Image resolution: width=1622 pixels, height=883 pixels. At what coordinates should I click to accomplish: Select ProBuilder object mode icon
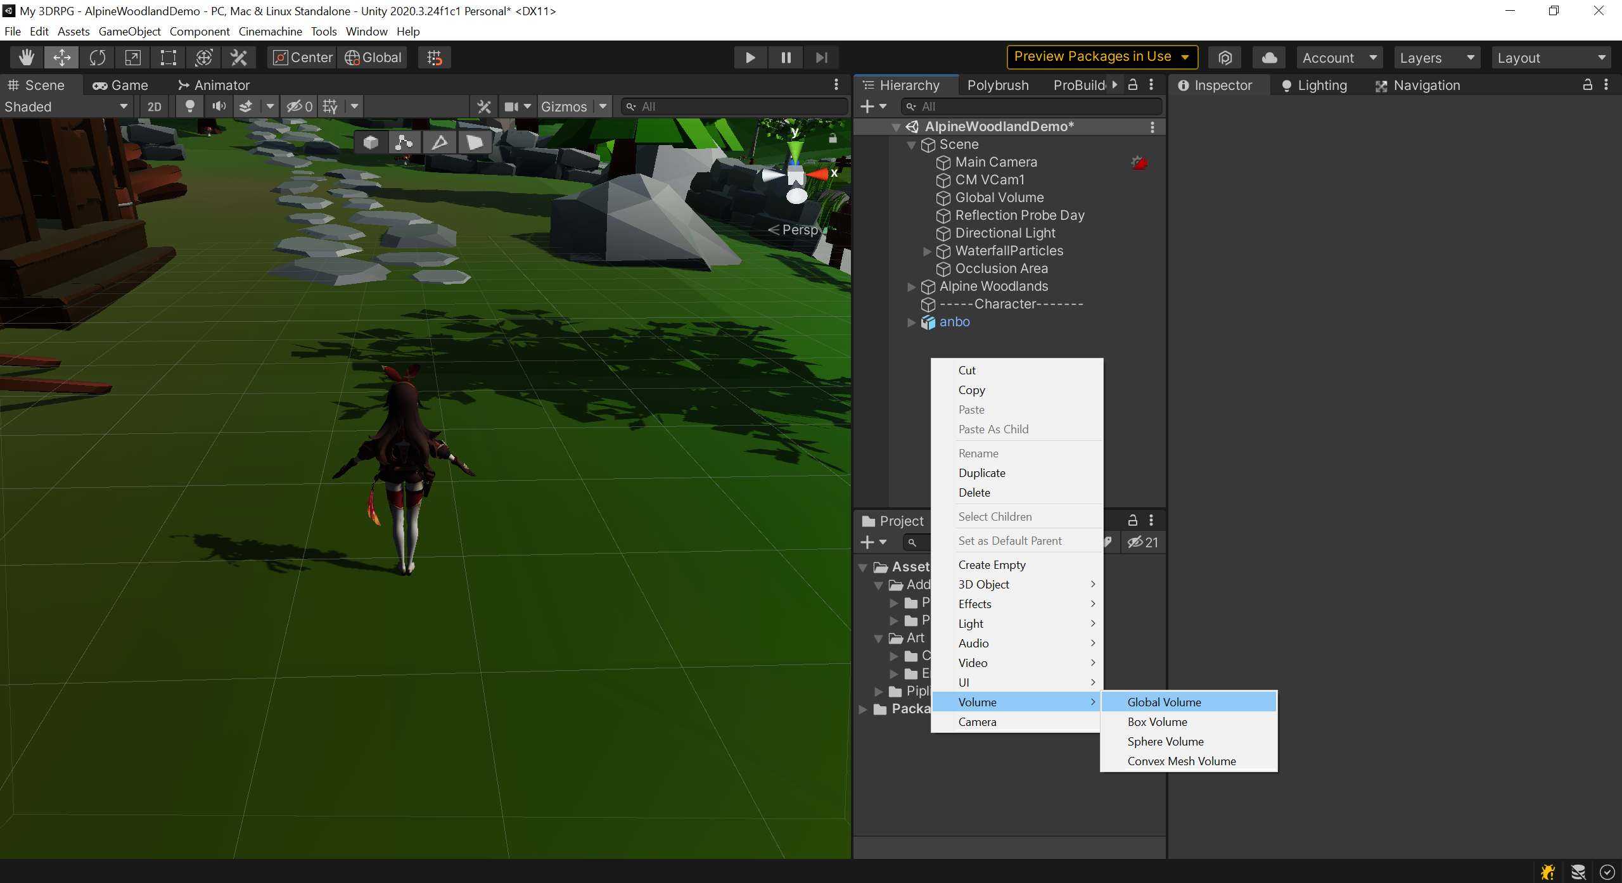pos(371,143)
